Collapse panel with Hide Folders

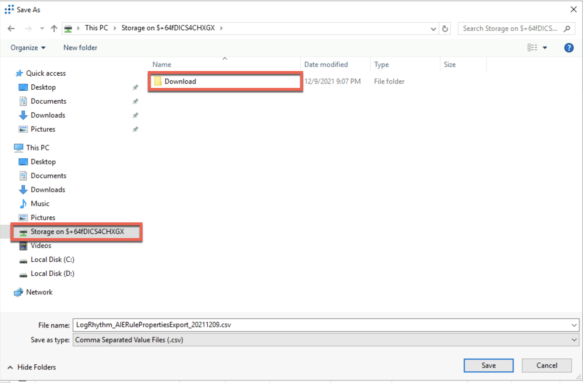31,367
